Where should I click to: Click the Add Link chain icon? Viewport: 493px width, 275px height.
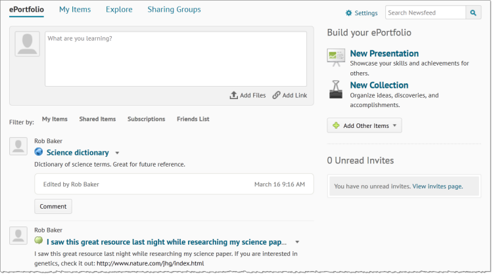click(x=276, y=95)
